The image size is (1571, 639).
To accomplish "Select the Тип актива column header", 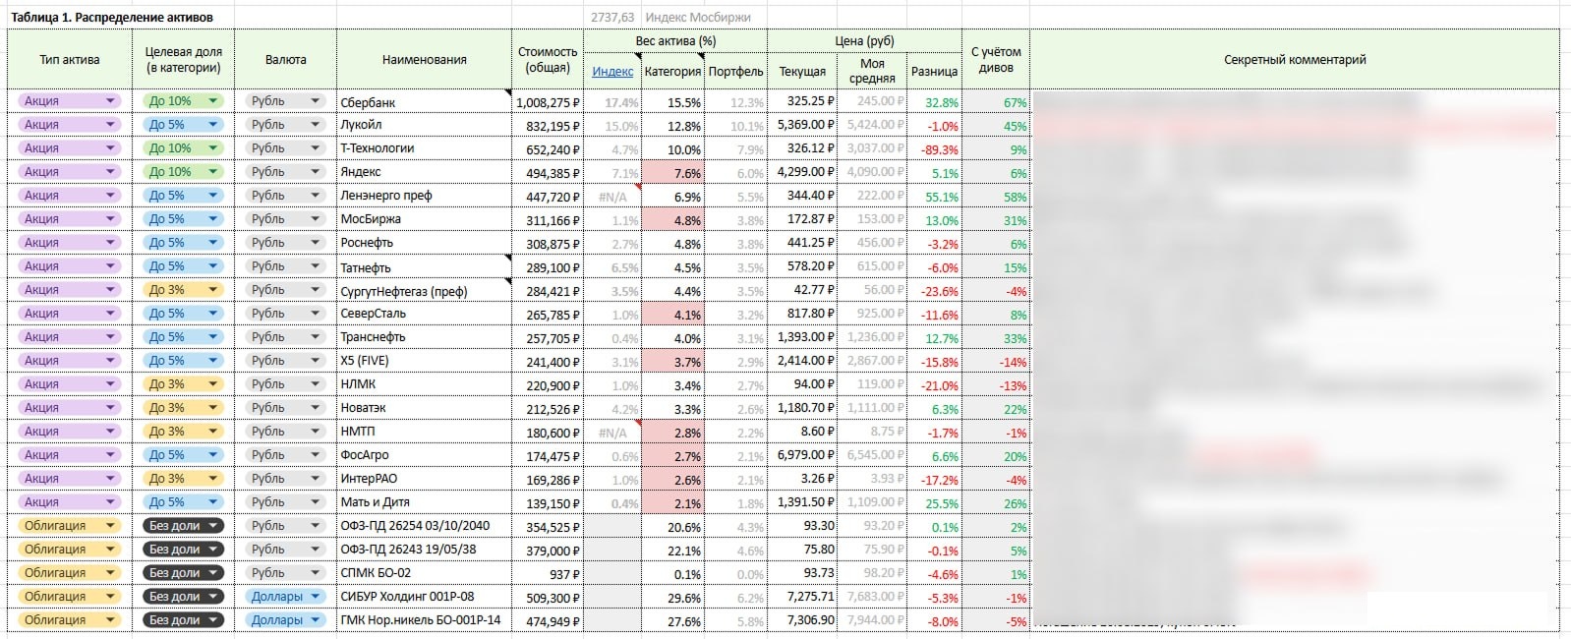I will [69, 59].
